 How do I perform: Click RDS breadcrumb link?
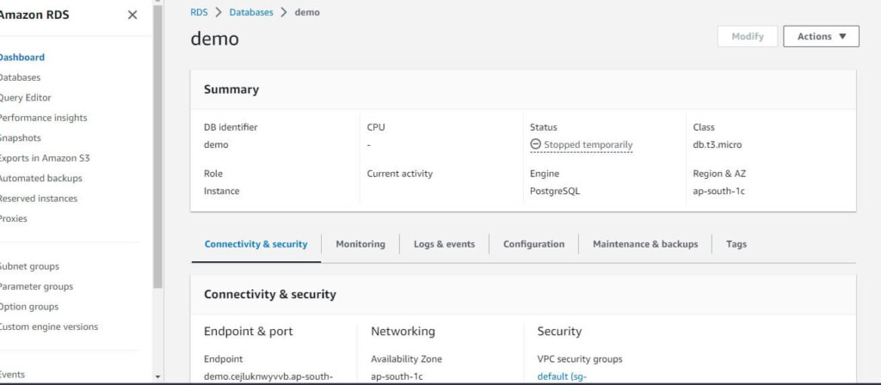(x=199, y=12)
